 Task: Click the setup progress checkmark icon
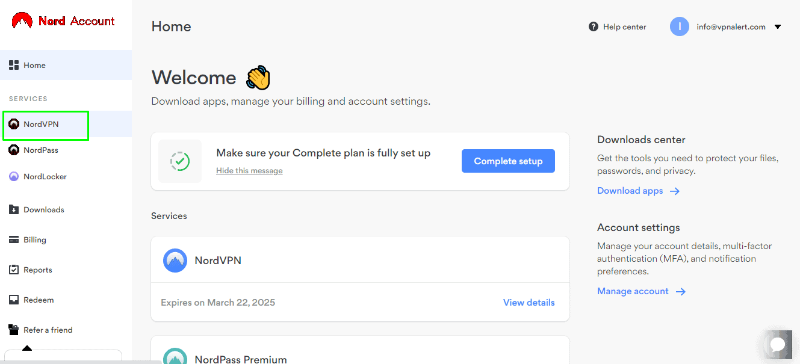click(x=180, y=161)
